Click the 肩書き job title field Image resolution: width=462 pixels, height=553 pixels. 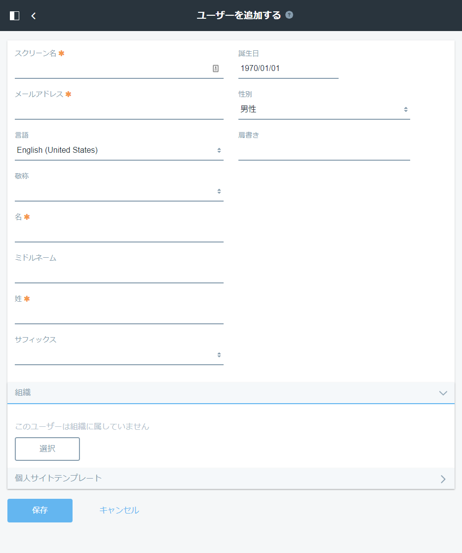pos(324,150)
